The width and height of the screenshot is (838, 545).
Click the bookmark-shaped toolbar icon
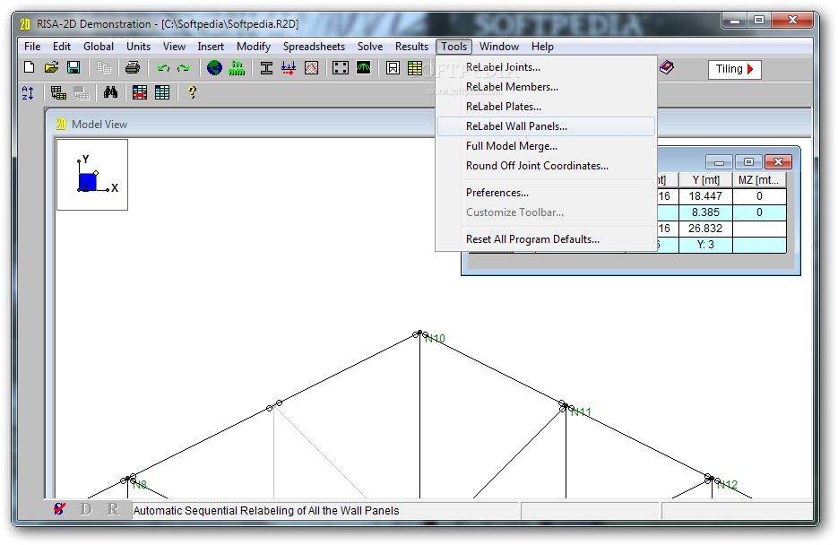click(393, 68)
